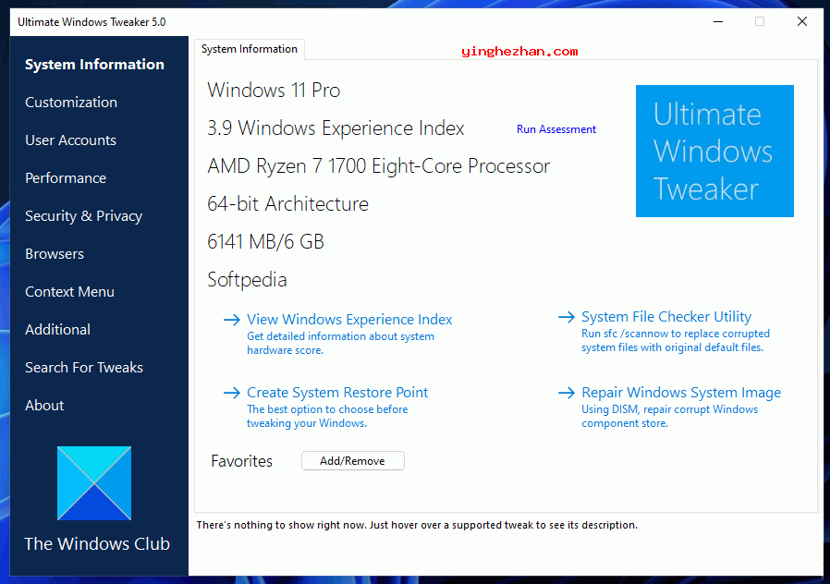Open the Customization section in sidebar
Image resolution: width=830 pixels, height=584 pixels.
coord(71,102)
